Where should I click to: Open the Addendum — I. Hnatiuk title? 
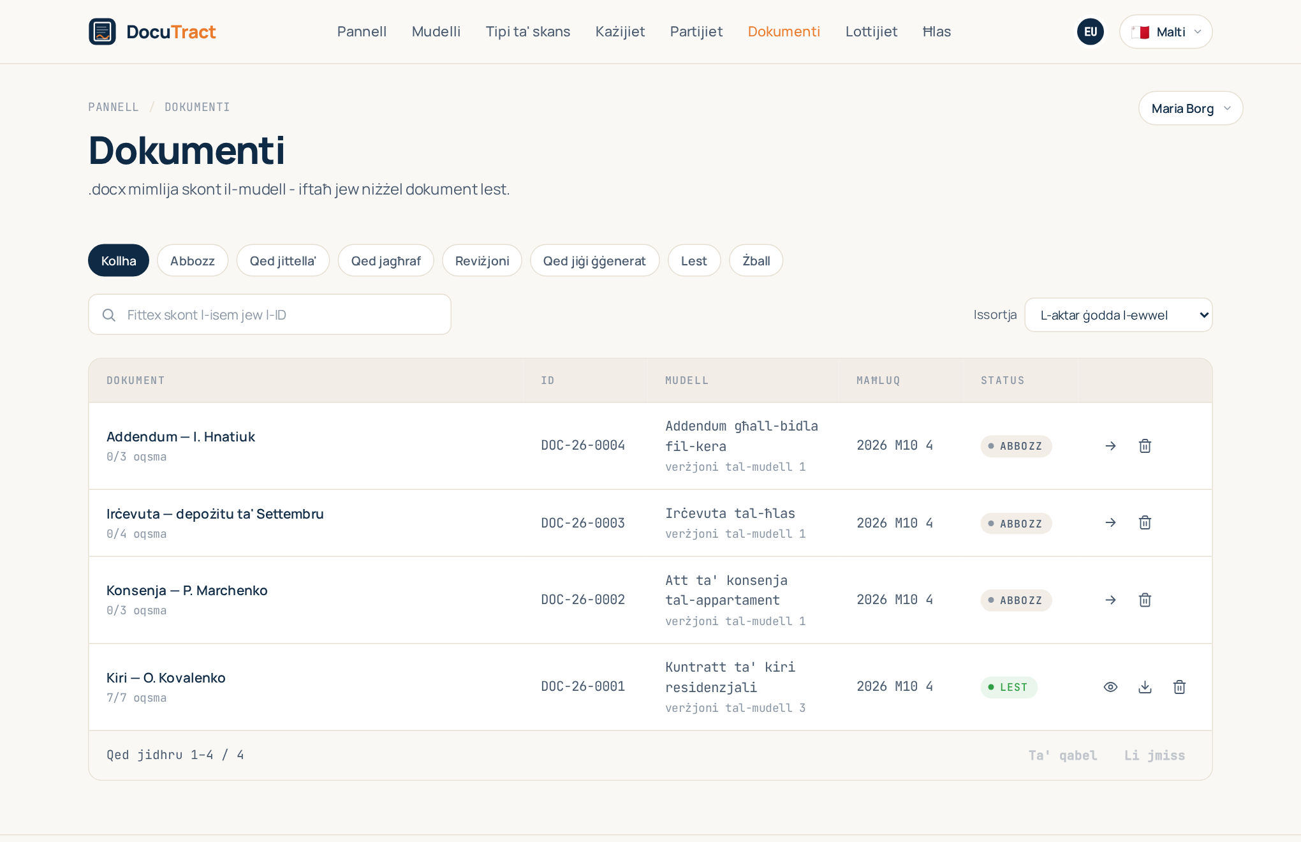click(180, 437)
